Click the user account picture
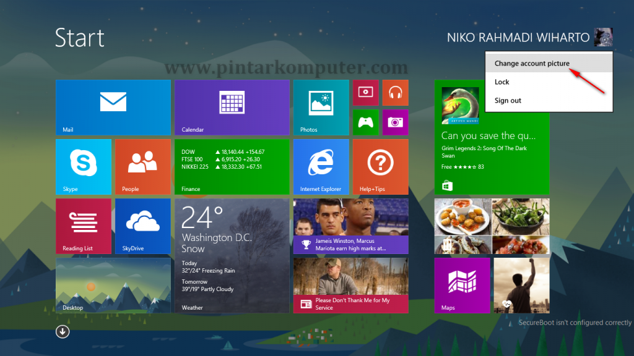634x356 pixels. coord(603,37)
